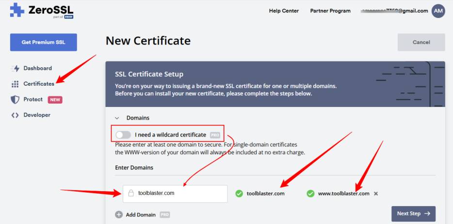Open the AM user avatar menu
Image resolution: width=453 pixels, height=224 pixels.
pyautogui.click(x=438, y=11)
